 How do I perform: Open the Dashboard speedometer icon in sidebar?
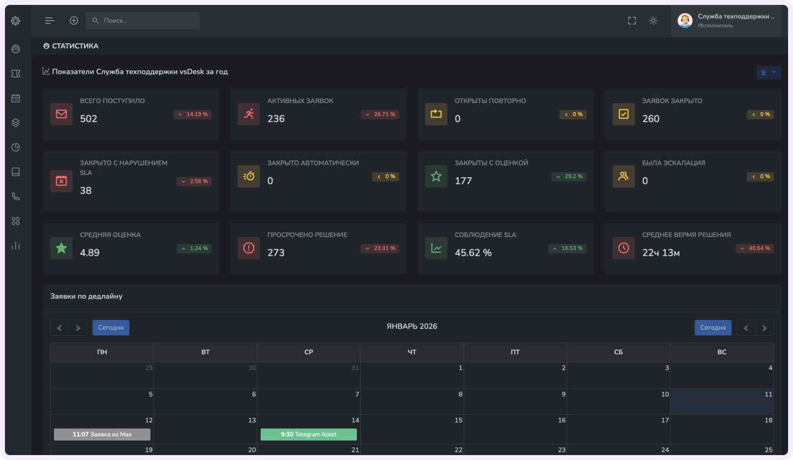coord(16,49)
